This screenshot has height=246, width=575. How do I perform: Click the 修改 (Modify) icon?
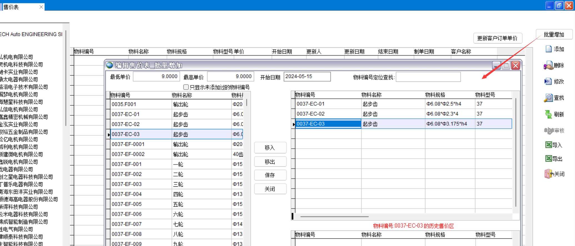[x=548, y=82]
